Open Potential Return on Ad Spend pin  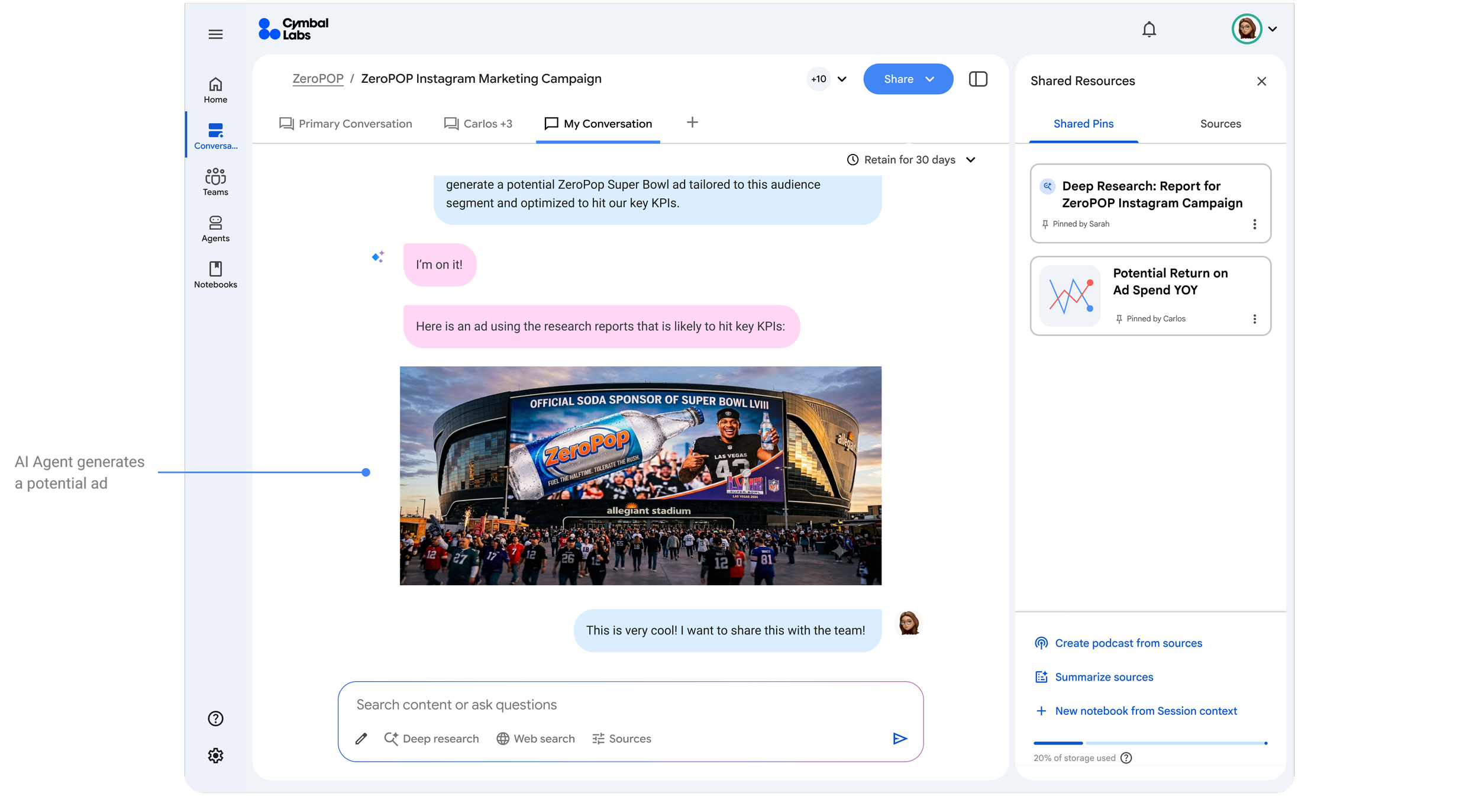pyautogui.click(x=1151, y=296)
